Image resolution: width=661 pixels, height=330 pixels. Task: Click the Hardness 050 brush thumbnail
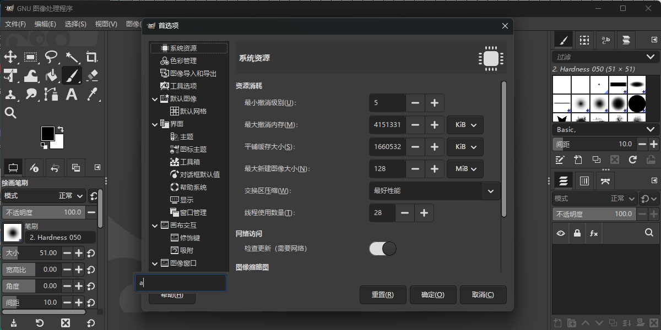12,233
